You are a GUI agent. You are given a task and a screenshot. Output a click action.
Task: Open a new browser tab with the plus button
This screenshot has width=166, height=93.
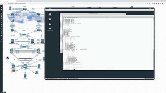click(x=33, y=1)
